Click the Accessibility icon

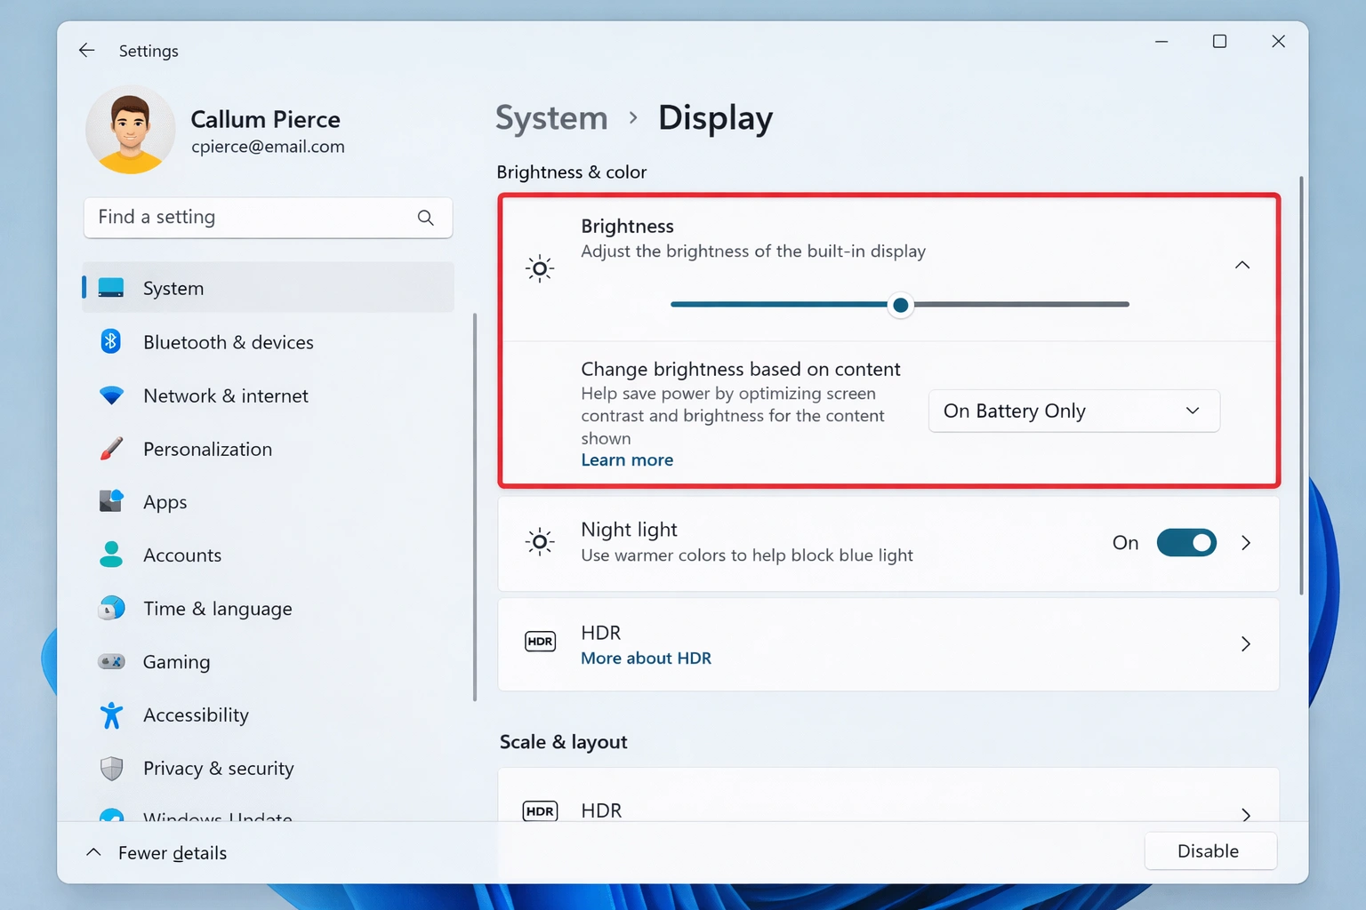coord(110,714)
